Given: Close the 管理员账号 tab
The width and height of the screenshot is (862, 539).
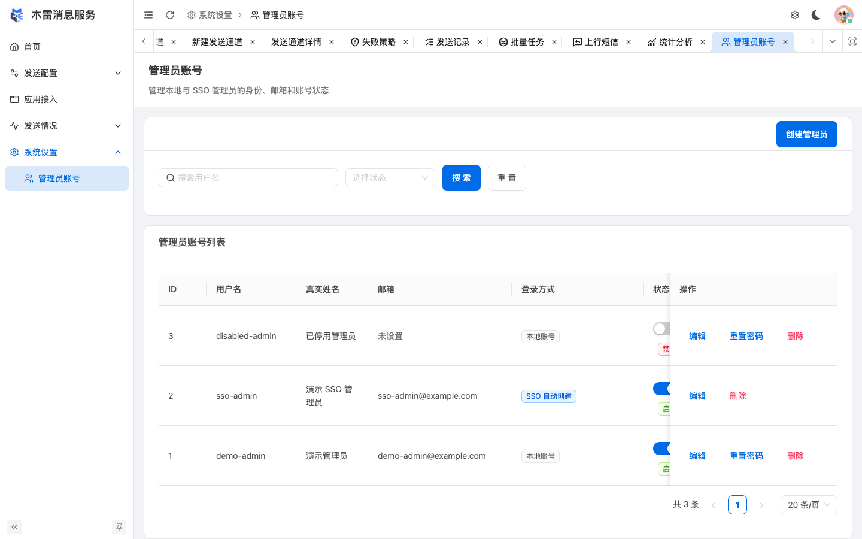Looking at the screenshot, I should pyautogui.click(x=785, y=42).
